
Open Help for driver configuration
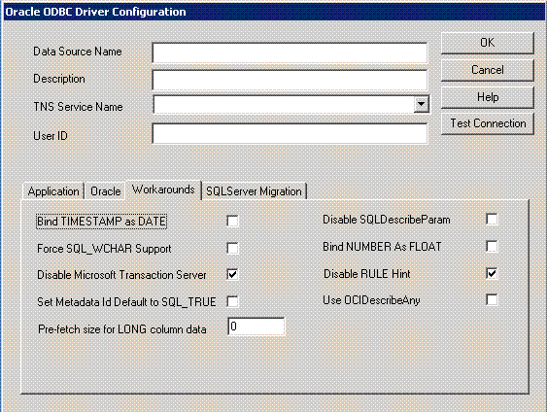[488, 97]
